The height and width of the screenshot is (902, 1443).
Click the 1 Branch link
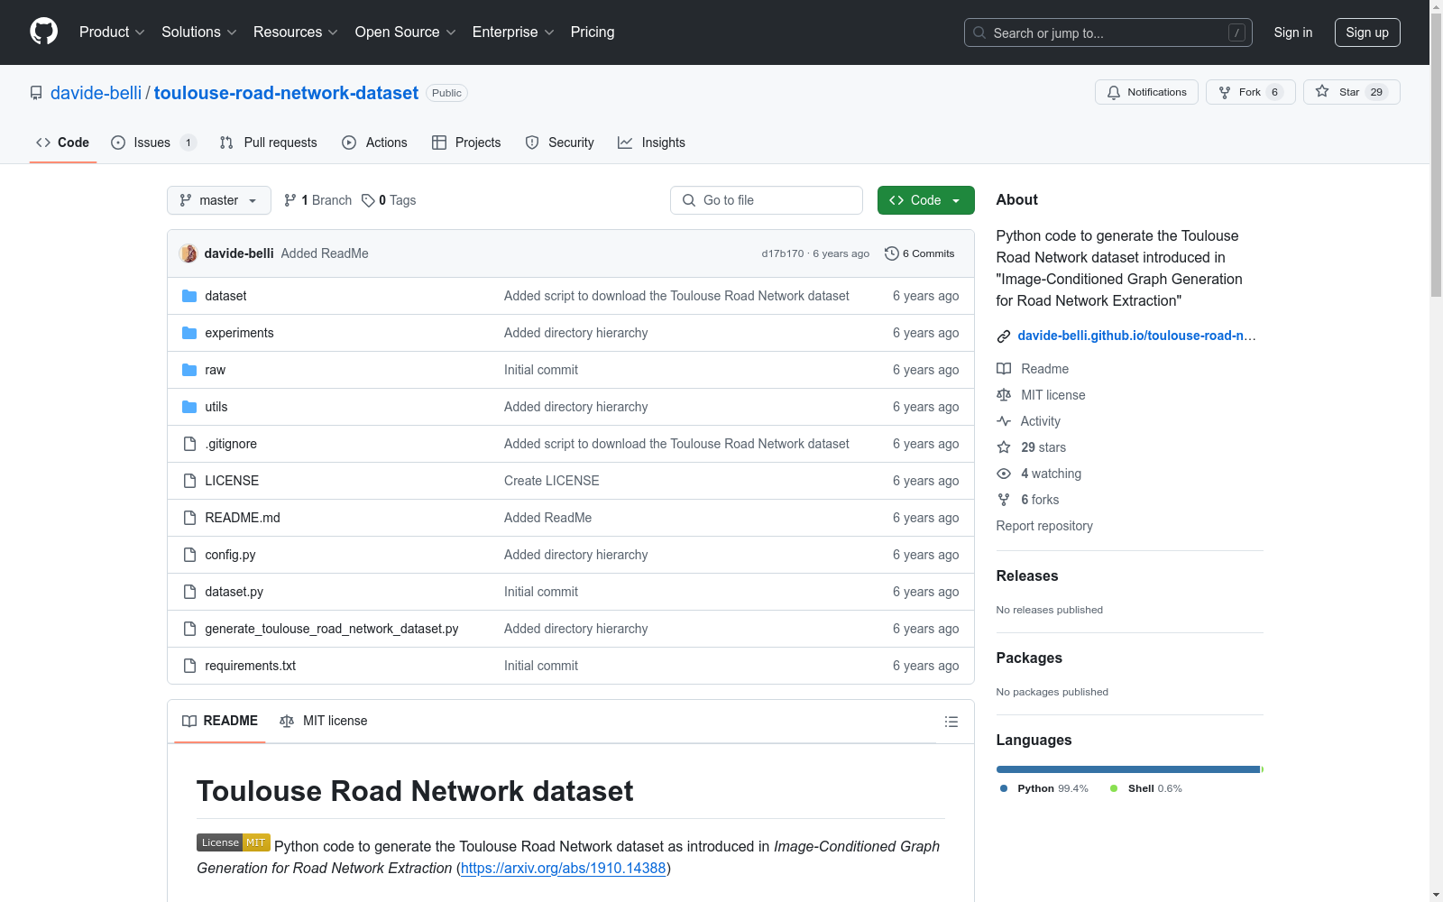pos(317,200)
